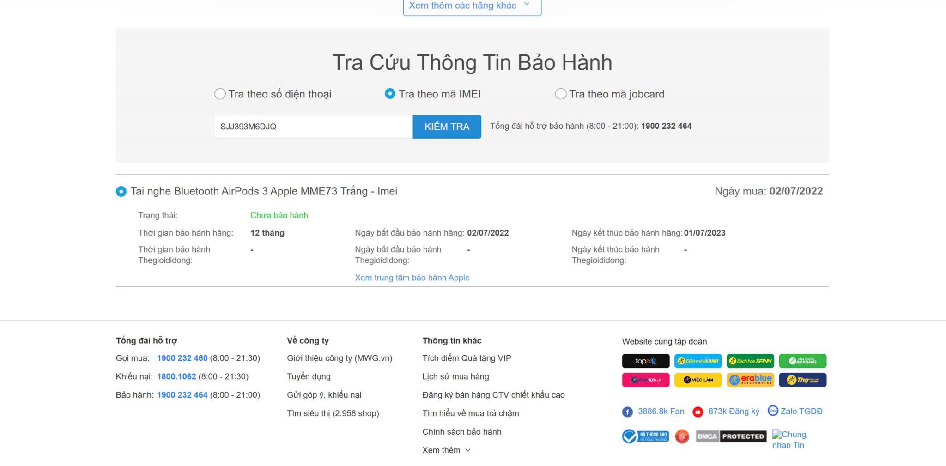Select 'Tra theo số điện thoại' radio option
Viewport: 946px width, 466px height.
(x=220, y=94)
